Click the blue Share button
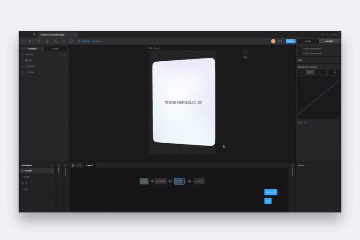Image resolution: width=360 pixels, height=240 pixels. (x=290, y=41)
